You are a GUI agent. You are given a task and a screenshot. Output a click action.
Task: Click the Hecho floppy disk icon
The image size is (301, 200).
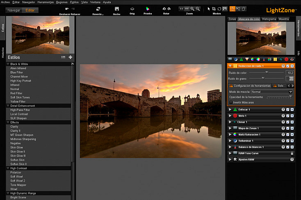tap(117, 9)
